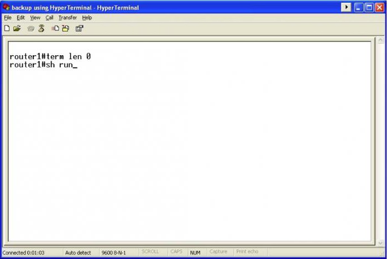Click the SCROLL status bar indicator
The height and width of the screenshot is (259, 387).
(150, 252)
